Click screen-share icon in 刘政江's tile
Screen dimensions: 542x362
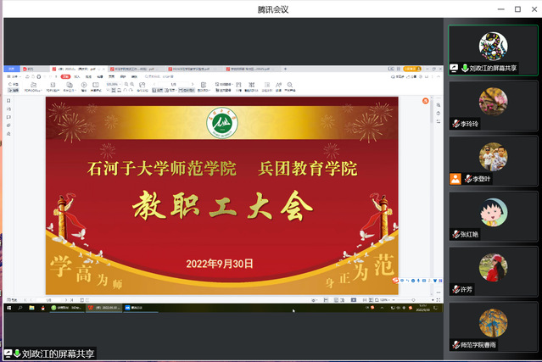tap(454, 68)
